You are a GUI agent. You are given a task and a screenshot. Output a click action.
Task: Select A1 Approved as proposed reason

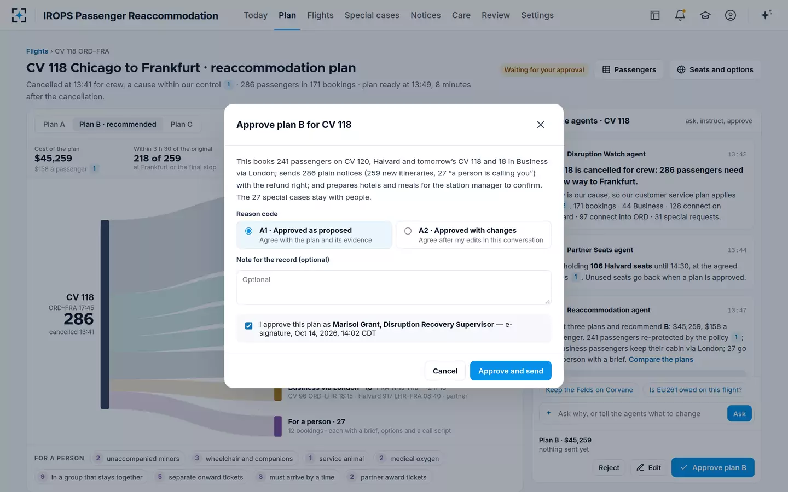pyautogui.click(x=314, y=235)
